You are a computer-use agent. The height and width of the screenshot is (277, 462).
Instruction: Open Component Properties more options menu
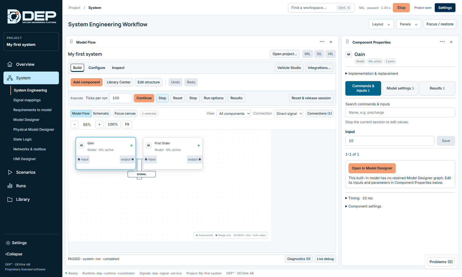442,42
